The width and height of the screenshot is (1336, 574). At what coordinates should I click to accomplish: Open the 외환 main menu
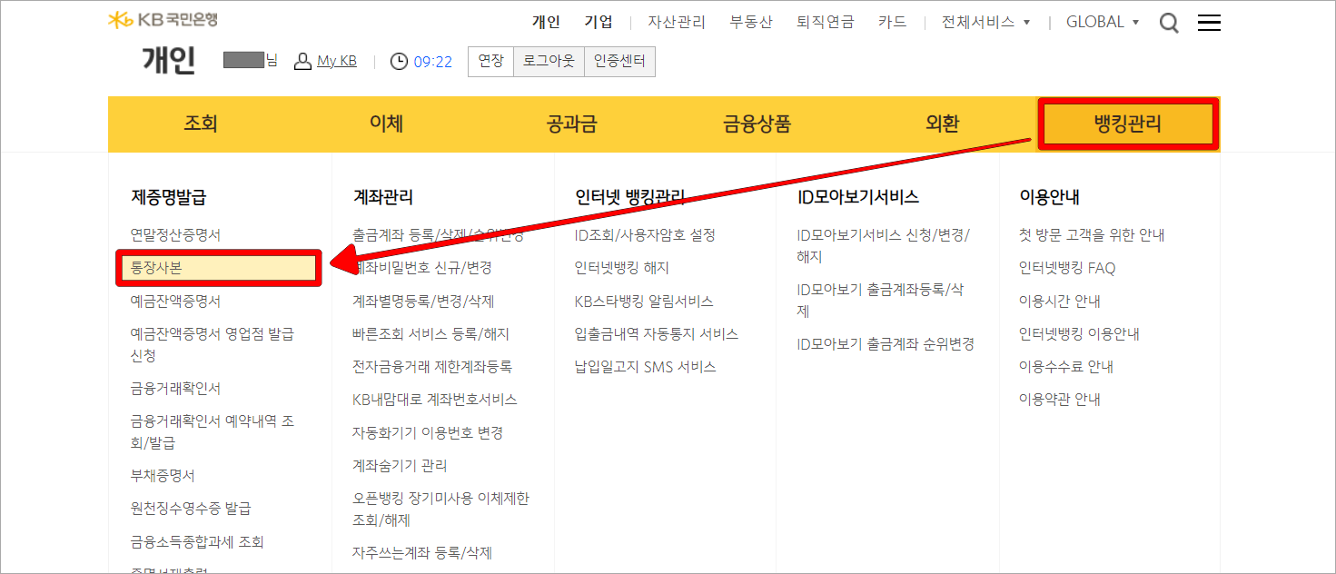click(x=942, y=124)
